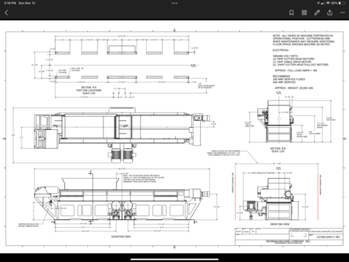Open the page thumbnails grid view
Screen dimensions: 349x262
(x=304, y=13)
